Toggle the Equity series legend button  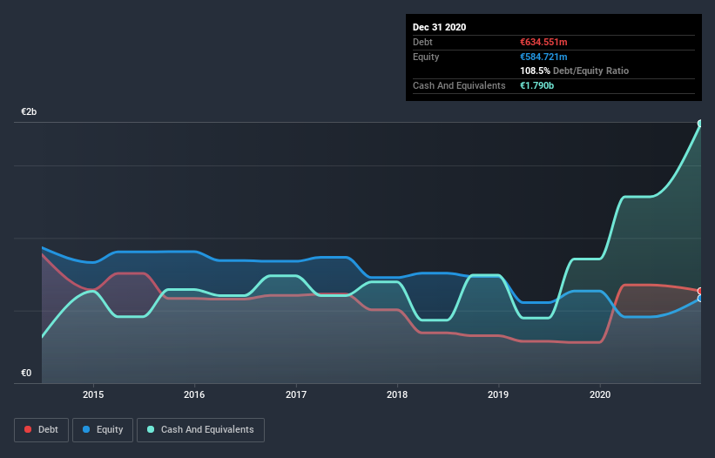(103, 430)
